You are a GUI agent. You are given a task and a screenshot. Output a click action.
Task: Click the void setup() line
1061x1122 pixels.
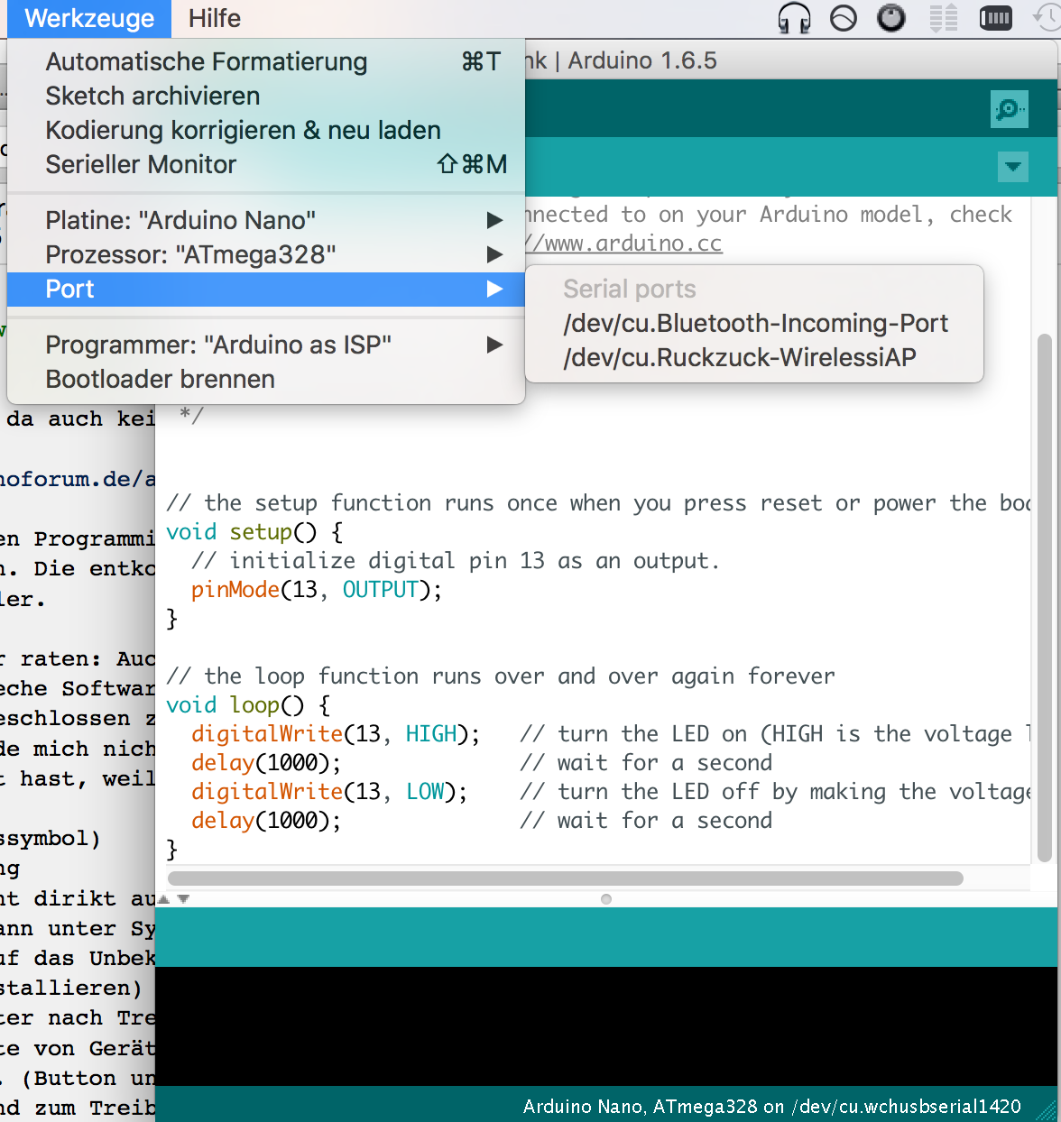click(x=254, y=532)
